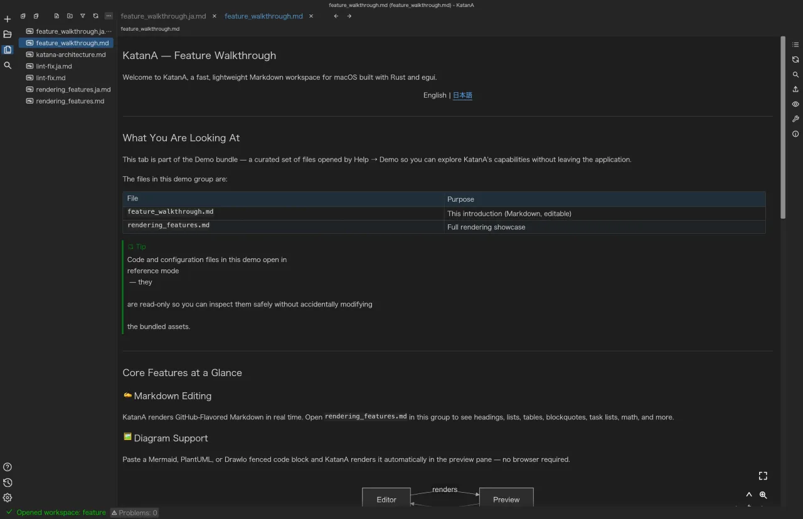Click the 'KatanA — Feature Walkthrough' heading
803x519 pixels.
(199, 55)
